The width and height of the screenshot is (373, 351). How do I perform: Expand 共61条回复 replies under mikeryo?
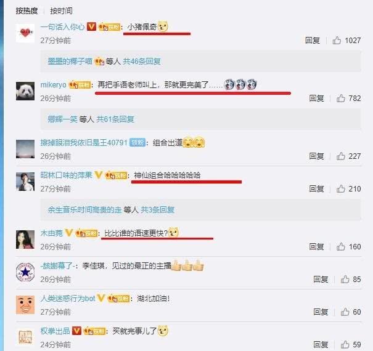[x=115, y=119]
